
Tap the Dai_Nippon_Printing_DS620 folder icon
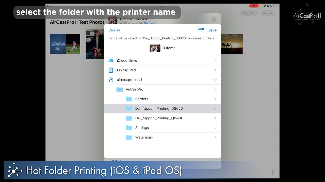point(129,108)
